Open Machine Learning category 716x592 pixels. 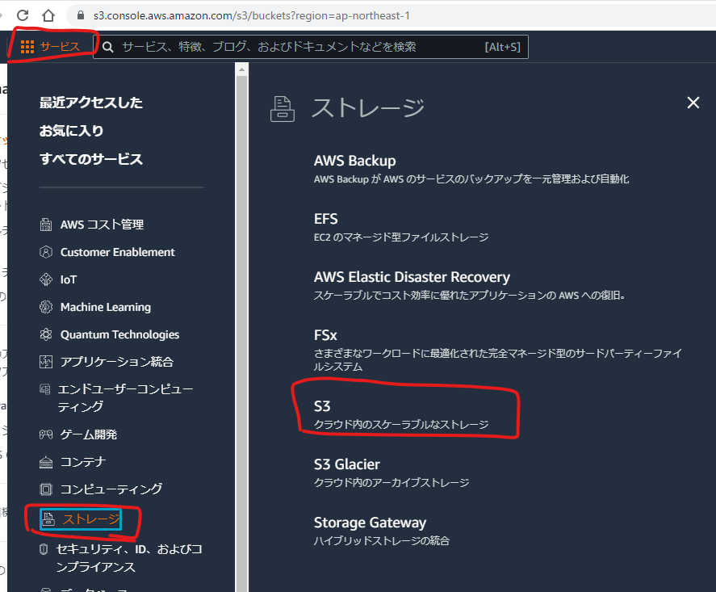click(106, 307)
